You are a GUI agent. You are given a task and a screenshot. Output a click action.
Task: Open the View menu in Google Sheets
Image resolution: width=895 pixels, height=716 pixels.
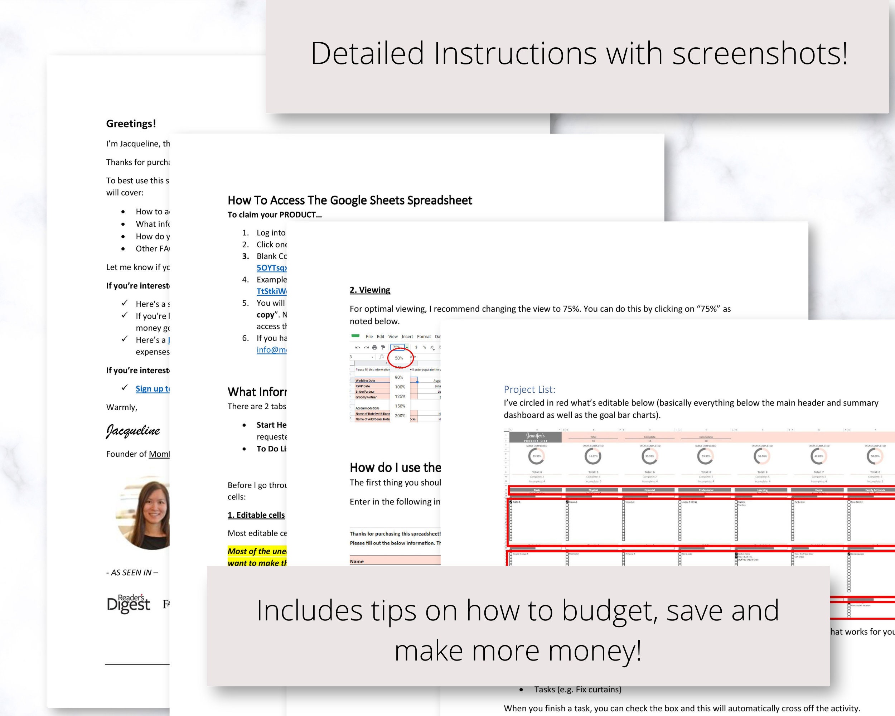coord(393,337)
